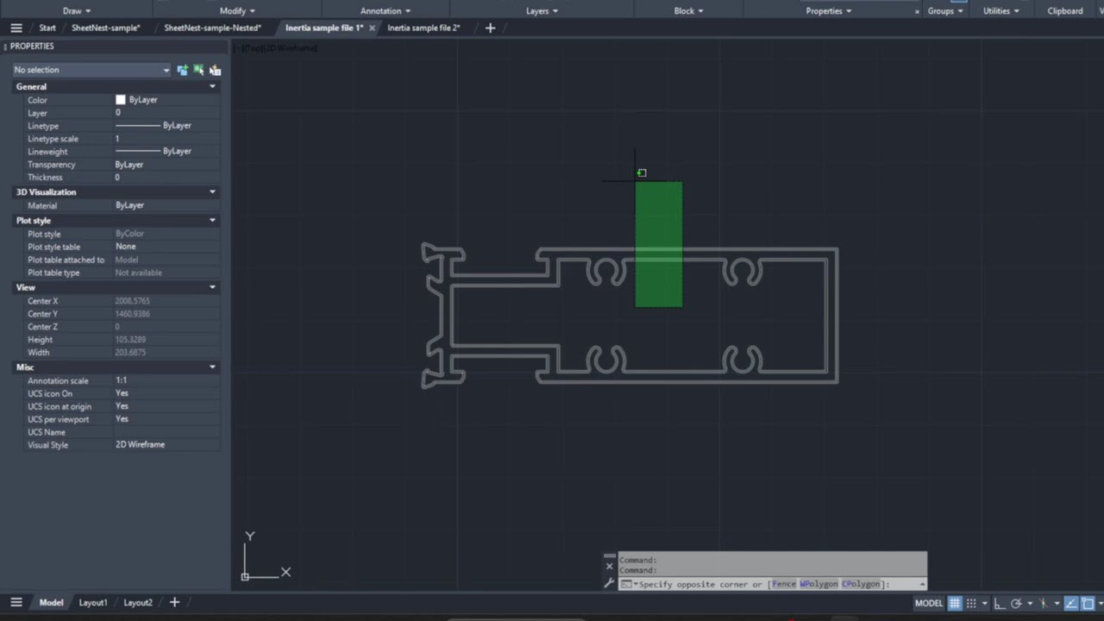1104x621 pixels.
Task: Toggle object snap tracking icon
Action: (1071, 603)
